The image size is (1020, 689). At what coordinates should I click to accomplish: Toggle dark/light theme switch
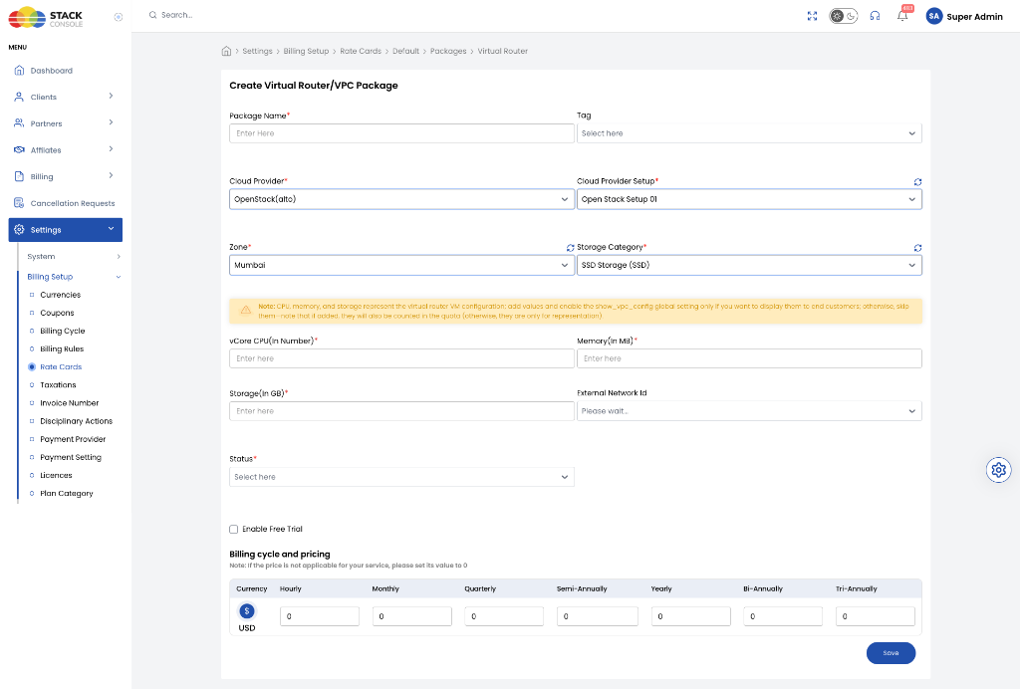pyautogui.click(x=843, y=16)
